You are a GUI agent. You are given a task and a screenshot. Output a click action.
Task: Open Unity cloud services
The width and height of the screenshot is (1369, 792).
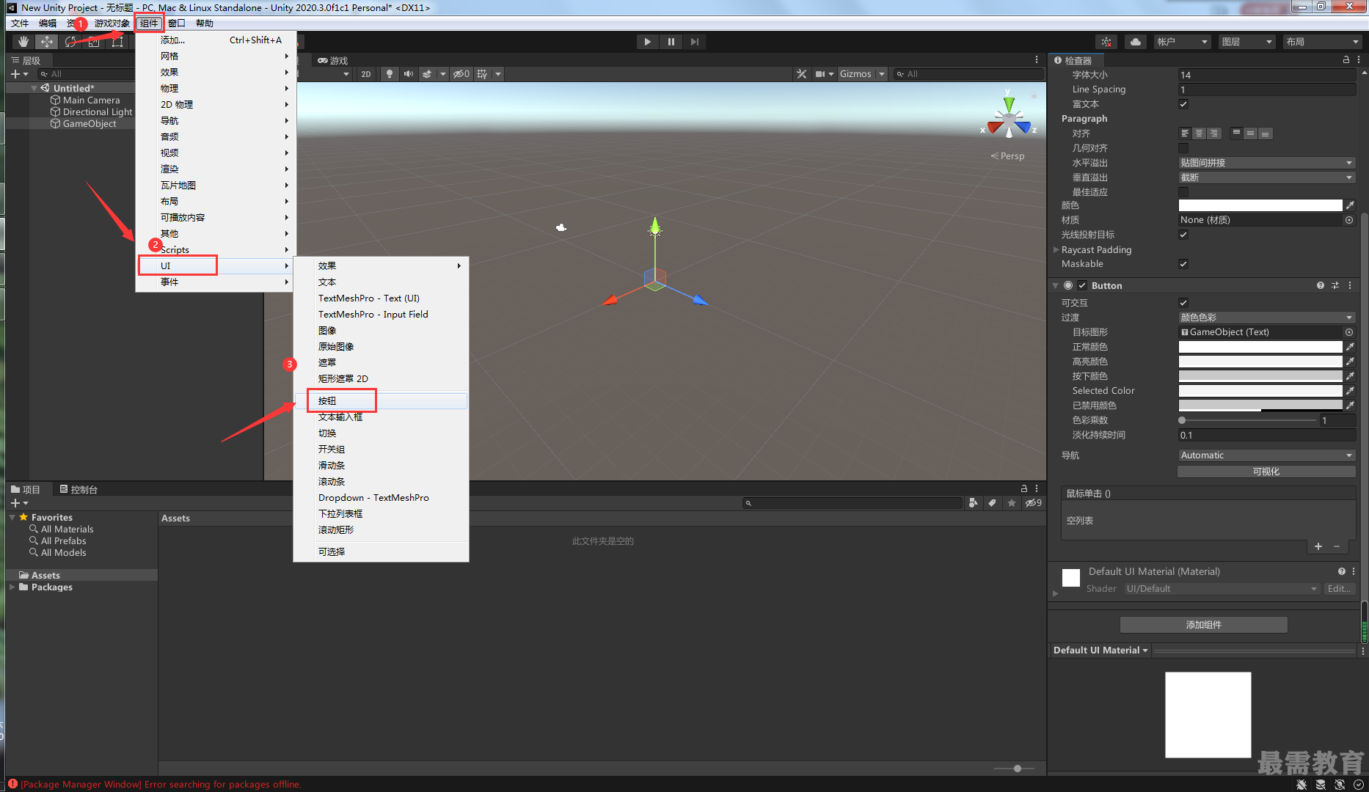click(x=1136, y=42)
